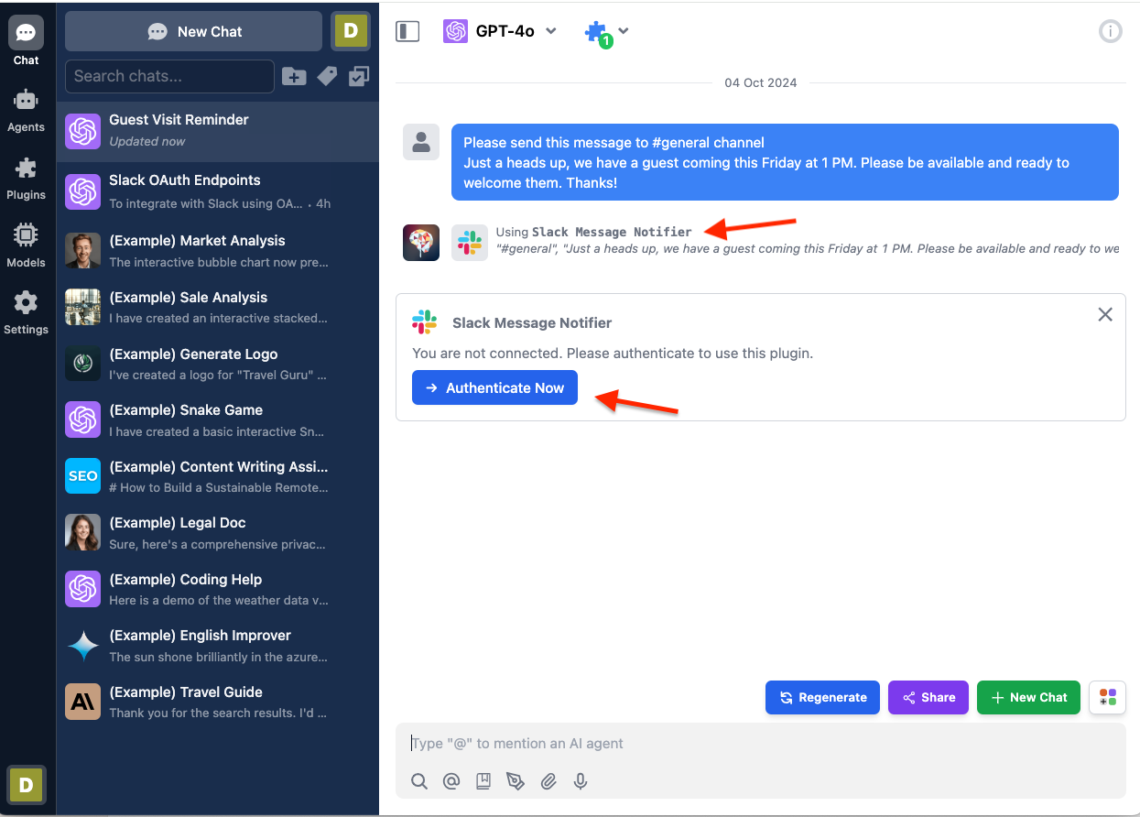This screenshot has width=1140, height=817.
Task: Open the Slack OAuth Endpoints chat
Action: click(218, 191)
